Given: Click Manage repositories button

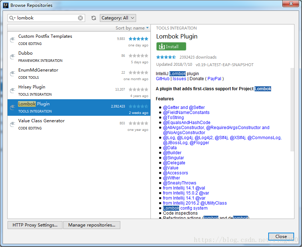Looking at the screenshot, I should point(92,225).
